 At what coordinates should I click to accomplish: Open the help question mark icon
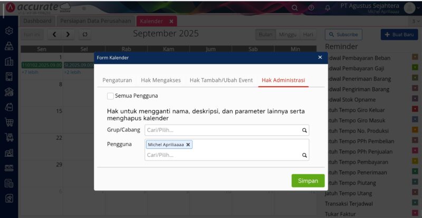(x=311, y=7)
